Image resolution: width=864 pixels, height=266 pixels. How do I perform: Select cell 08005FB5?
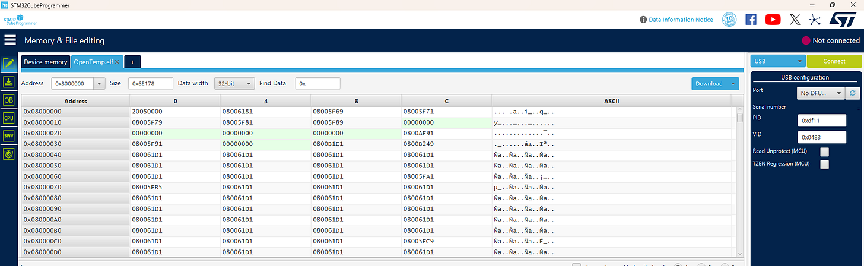click(175, 187)
